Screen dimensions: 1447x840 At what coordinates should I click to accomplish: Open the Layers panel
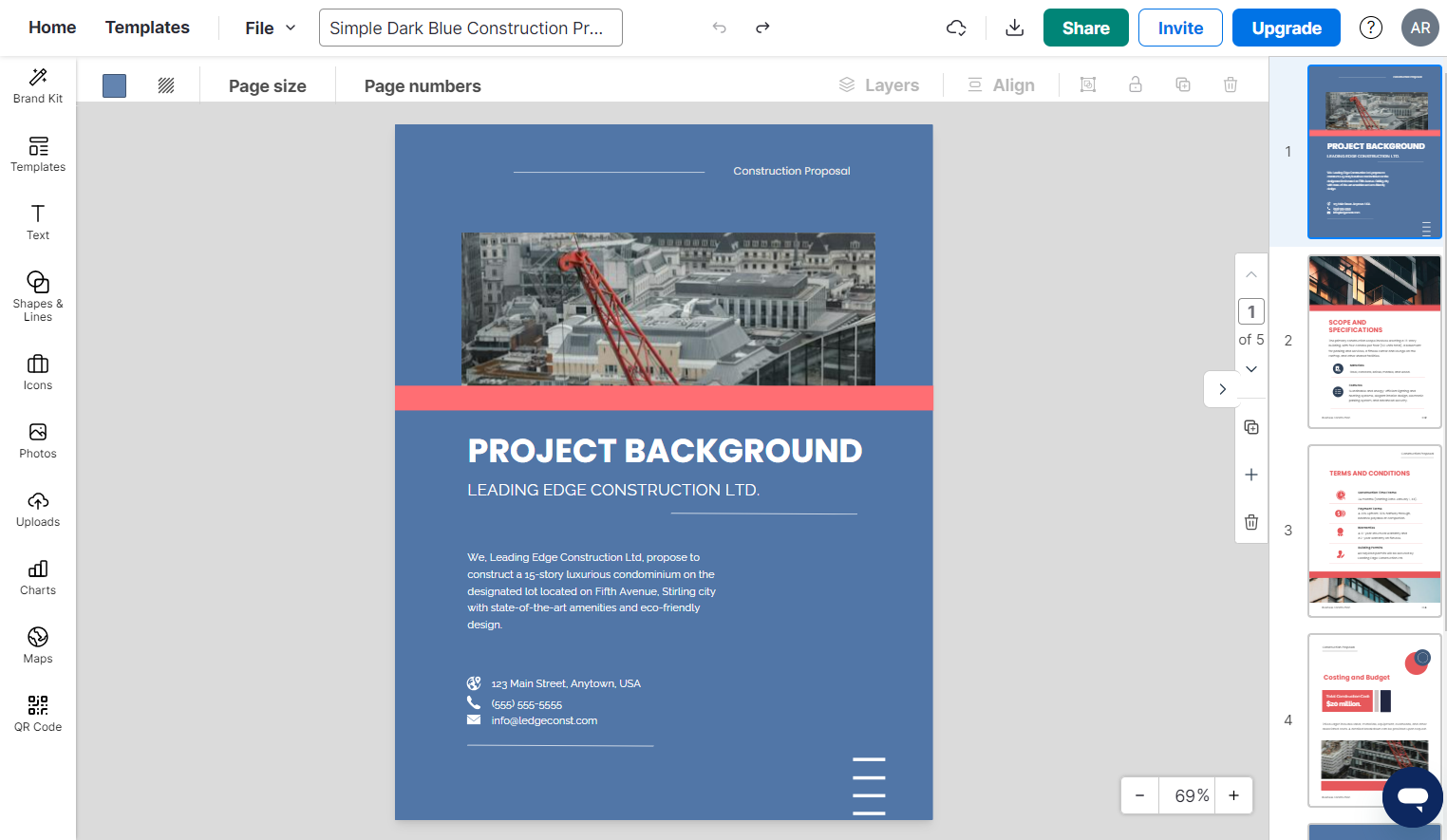879,84
